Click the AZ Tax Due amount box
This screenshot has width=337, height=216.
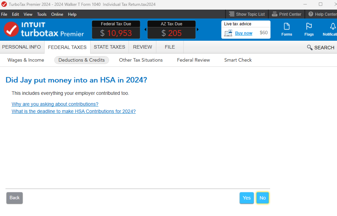coord(171,29)
